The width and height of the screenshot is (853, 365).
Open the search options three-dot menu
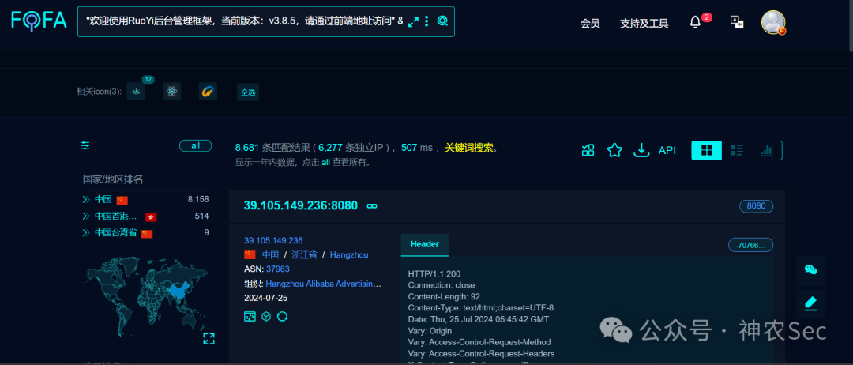coord(426,21)
